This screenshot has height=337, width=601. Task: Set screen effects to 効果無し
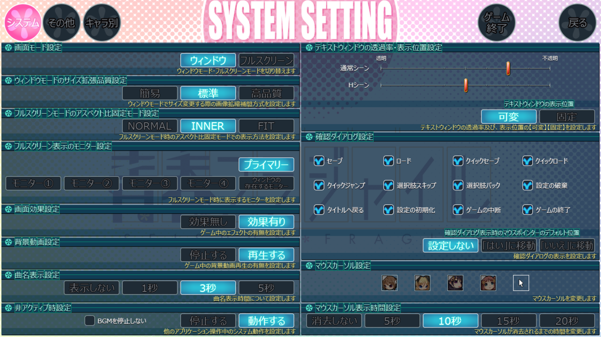(x=208, y=222)
